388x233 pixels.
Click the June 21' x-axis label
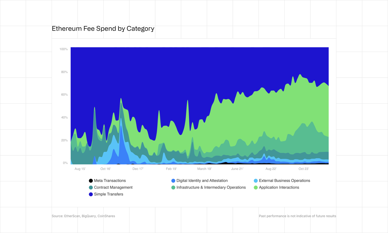pyautogui.click(x=237, y=169)
